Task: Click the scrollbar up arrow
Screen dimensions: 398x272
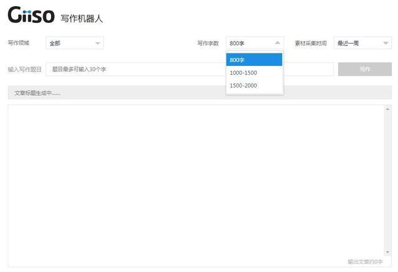Action: click(x=387, y=109)
